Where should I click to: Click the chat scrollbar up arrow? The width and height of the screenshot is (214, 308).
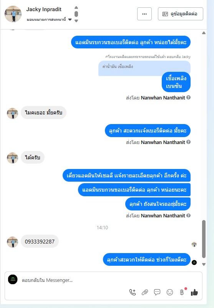(x=204, y=33)
